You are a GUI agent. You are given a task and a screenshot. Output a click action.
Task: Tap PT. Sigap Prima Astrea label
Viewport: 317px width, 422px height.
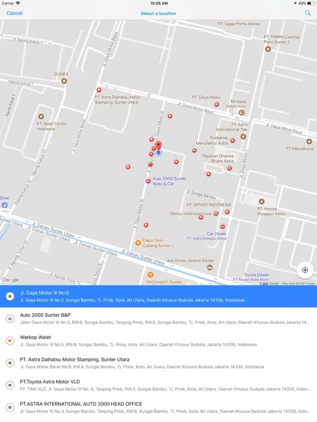[238, 24]
